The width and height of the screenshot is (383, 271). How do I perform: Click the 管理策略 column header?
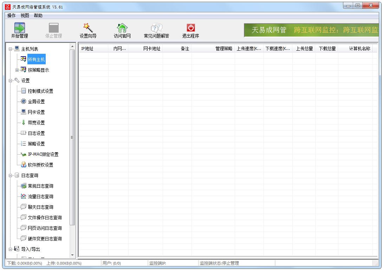tap(213, 49)
